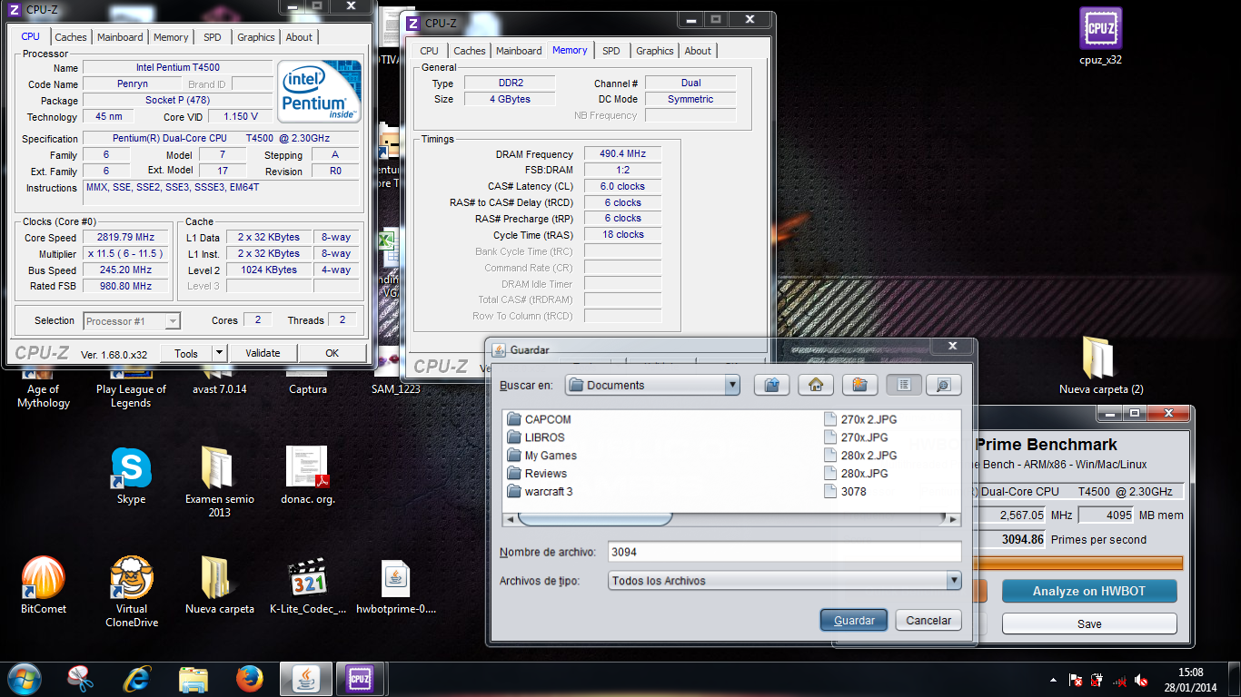Click OK in the CPU-Z window
Viewport: 1241px width, 697px height.
(332, 353)
